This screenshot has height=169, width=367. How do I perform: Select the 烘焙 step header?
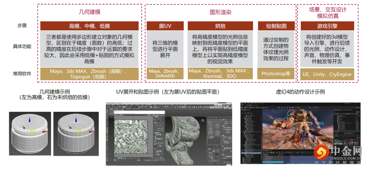tap(220, 26)
